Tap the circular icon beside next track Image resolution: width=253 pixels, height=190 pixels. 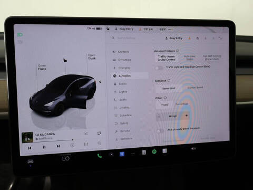click(72, 145)
